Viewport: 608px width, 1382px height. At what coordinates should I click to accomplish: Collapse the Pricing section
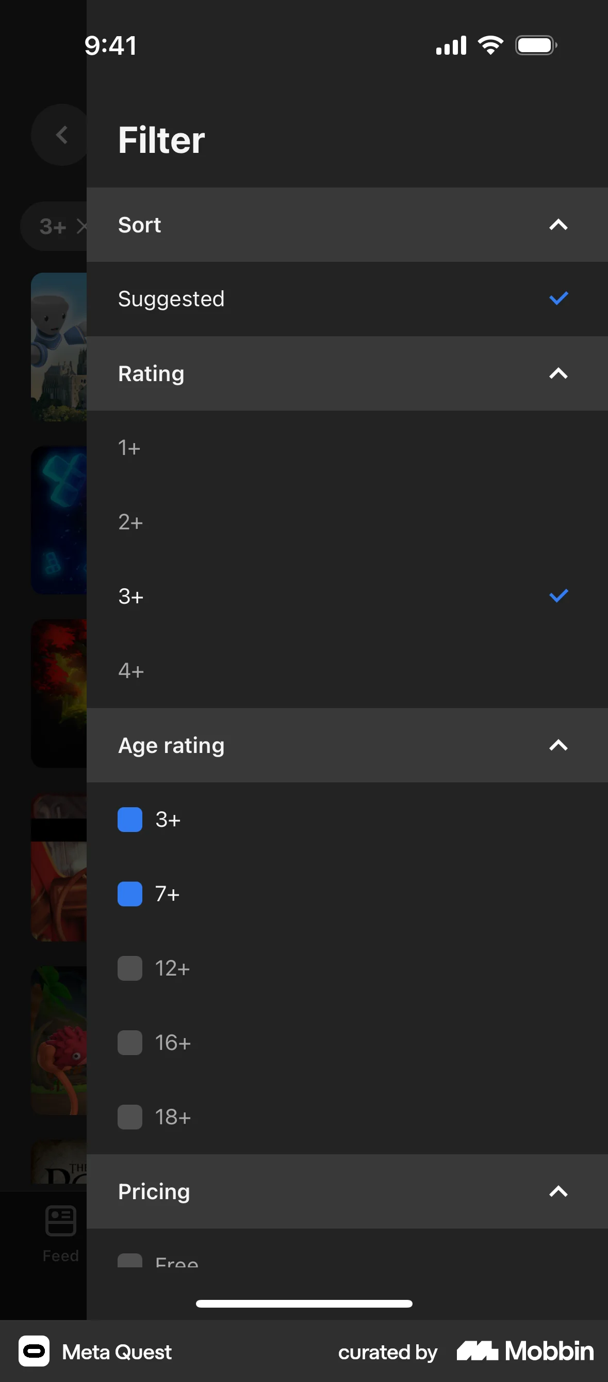(x=558, y=1191)
